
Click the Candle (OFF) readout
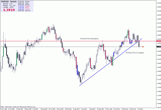click(8, 7)
